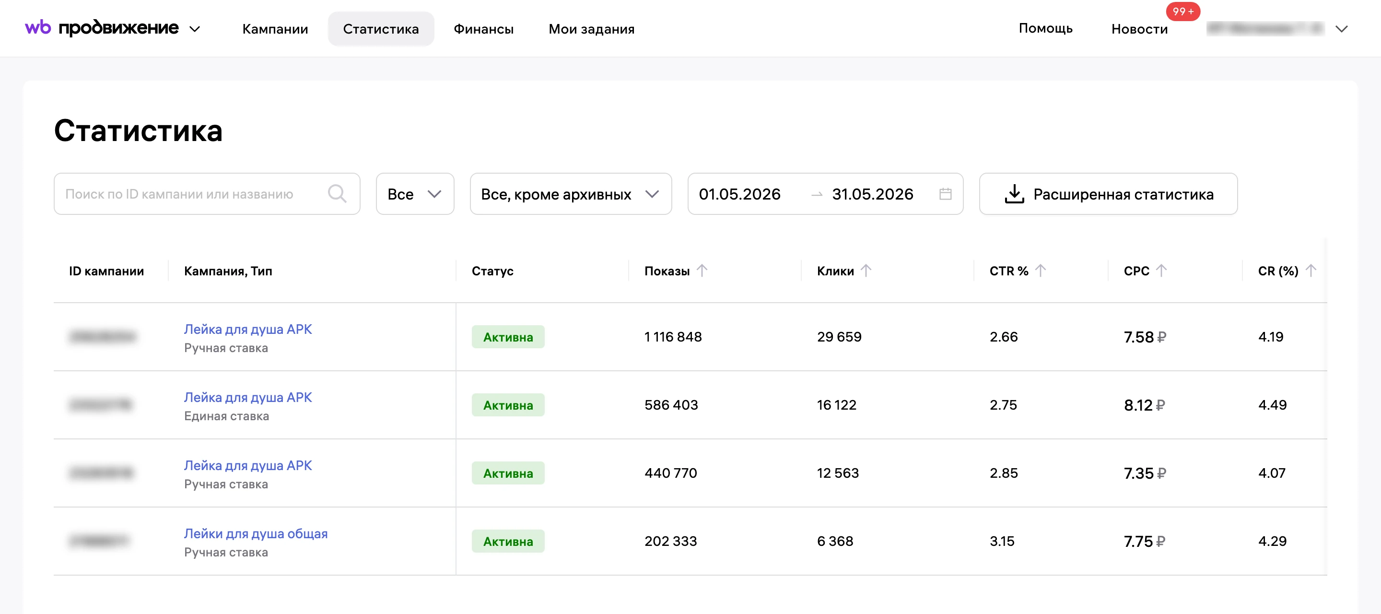Click the start date 01.05.2026
The width and height of the screenshot is (1381, 614).
point(739,194)
